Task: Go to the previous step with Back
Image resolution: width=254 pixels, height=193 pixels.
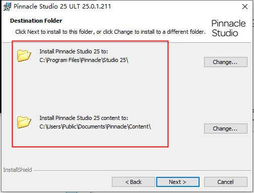Action: click(134, 182)
